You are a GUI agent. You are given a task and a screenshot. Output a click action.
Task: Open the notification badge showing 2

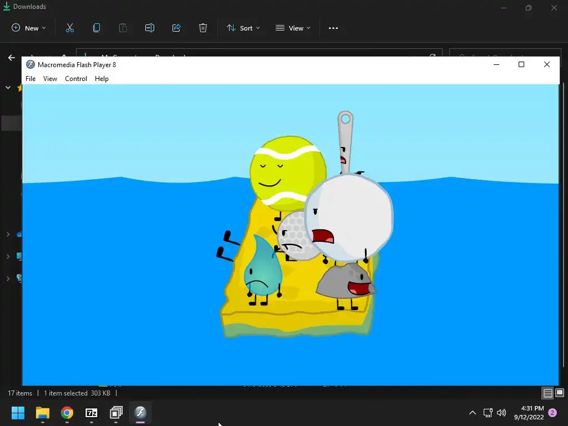[552, 413]
